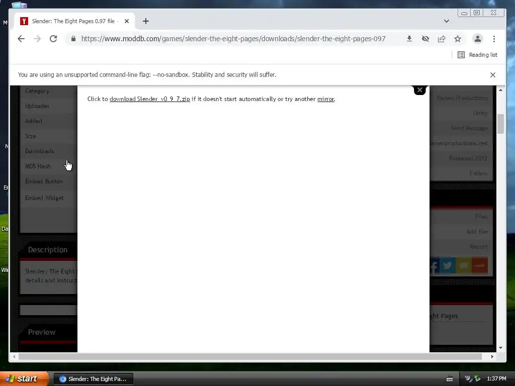The height and width of the screenshot is (386, 515).
Task: Open the Files link in sidebar
Action: [x=481, y=216]
